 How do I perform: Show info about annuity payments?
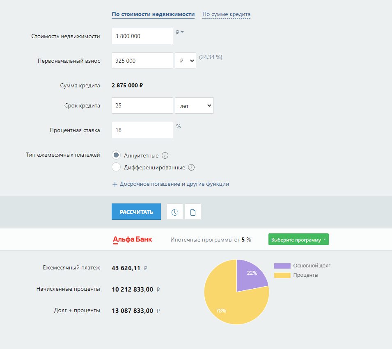pos(165,155)
